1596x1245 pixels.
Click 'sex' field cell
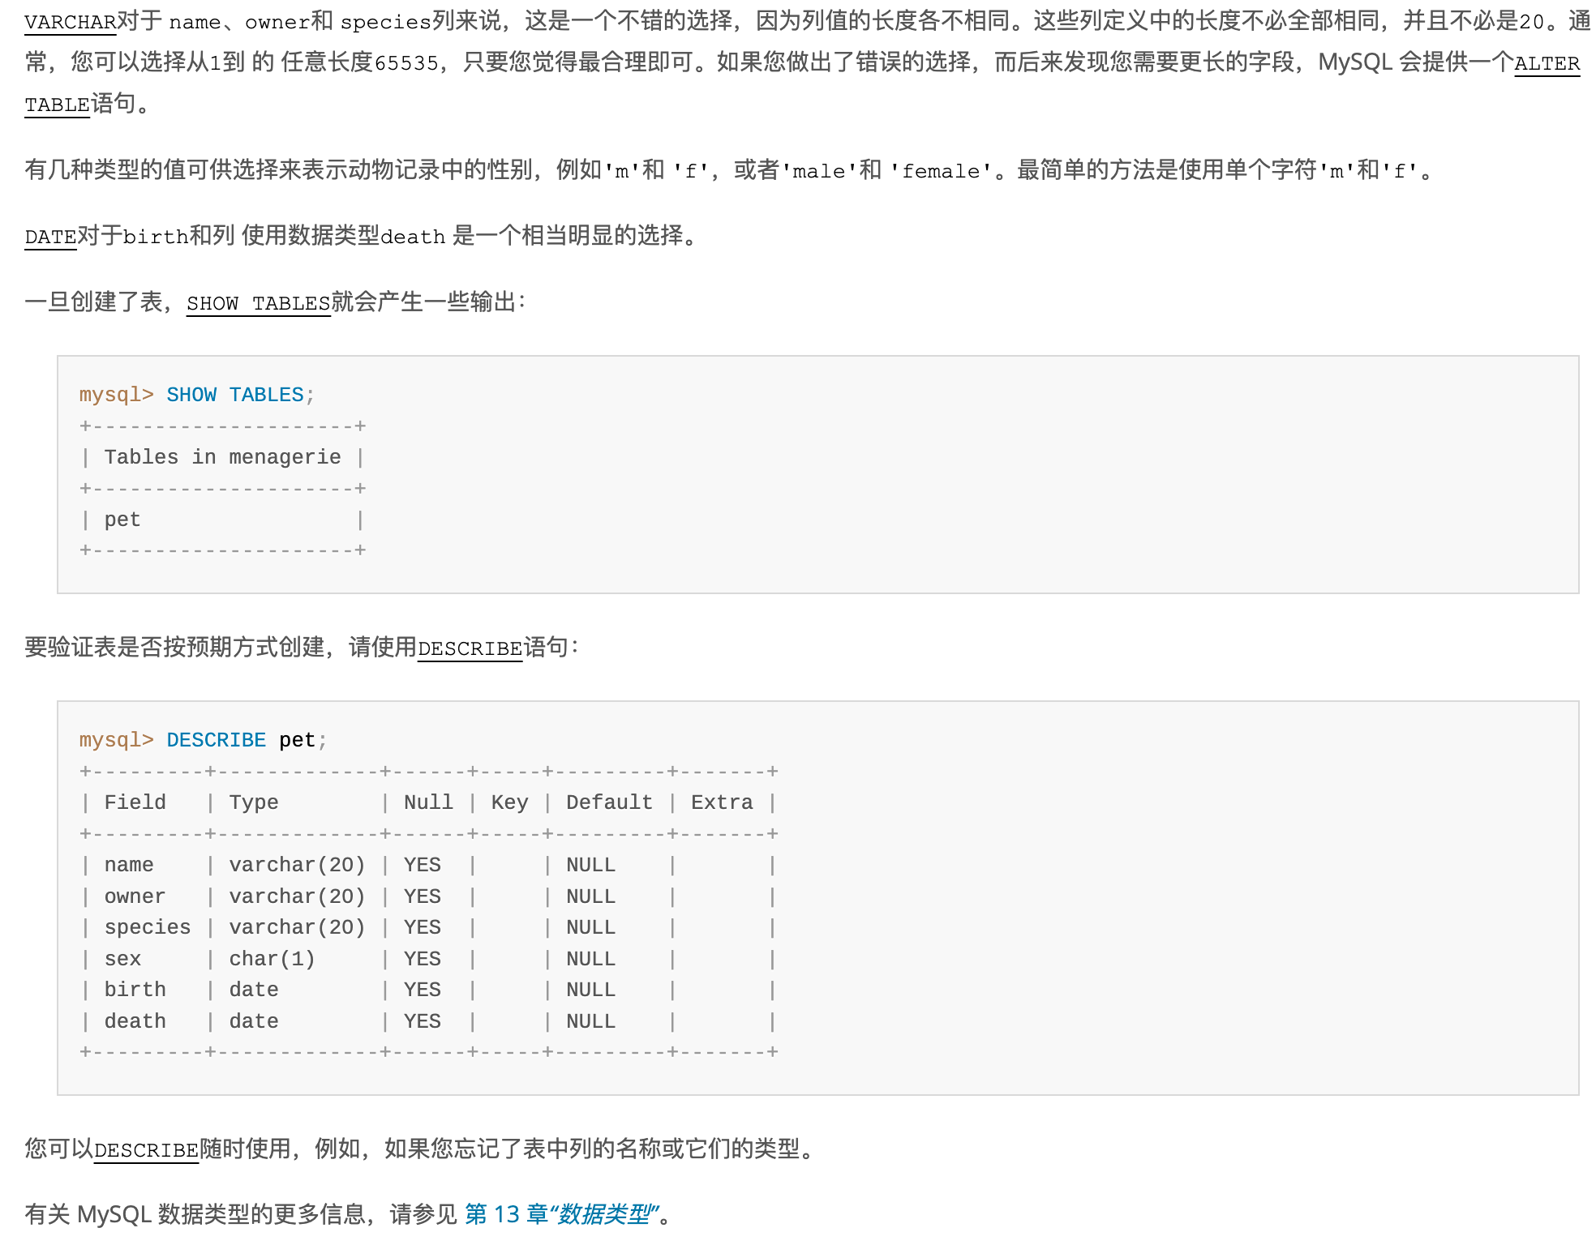122,959
